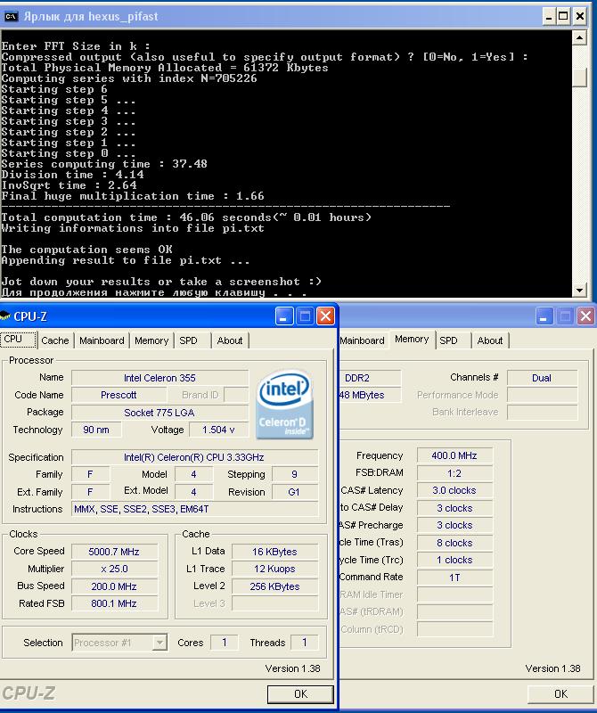The height and width of the screenshot is (713, 597).
Task: Click the L1 Trace value 12 Kuops
Action: 274,569
